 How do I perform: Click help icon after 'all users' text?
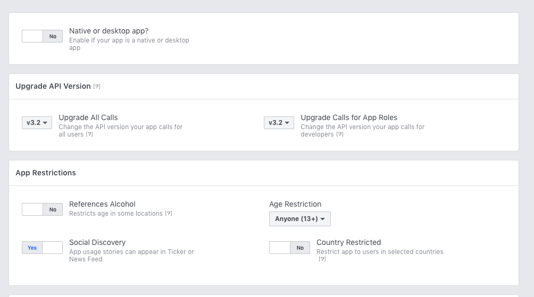[x=89, y=134]
